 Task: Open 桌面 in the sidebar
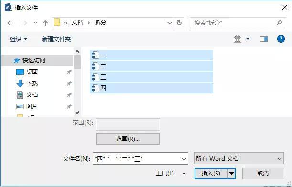click(32, 72)
